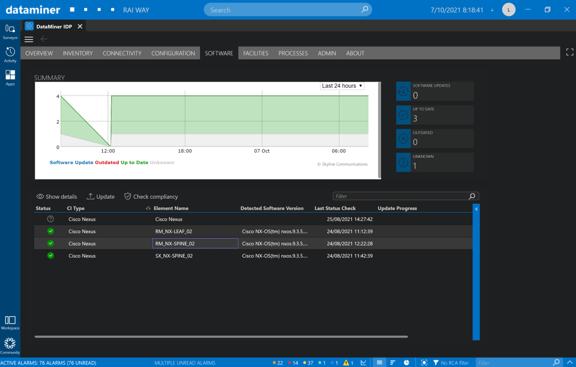This screenshot has height=367, width=576.
Task: Open the Community sidebar icon
Action: click(10, 346)
